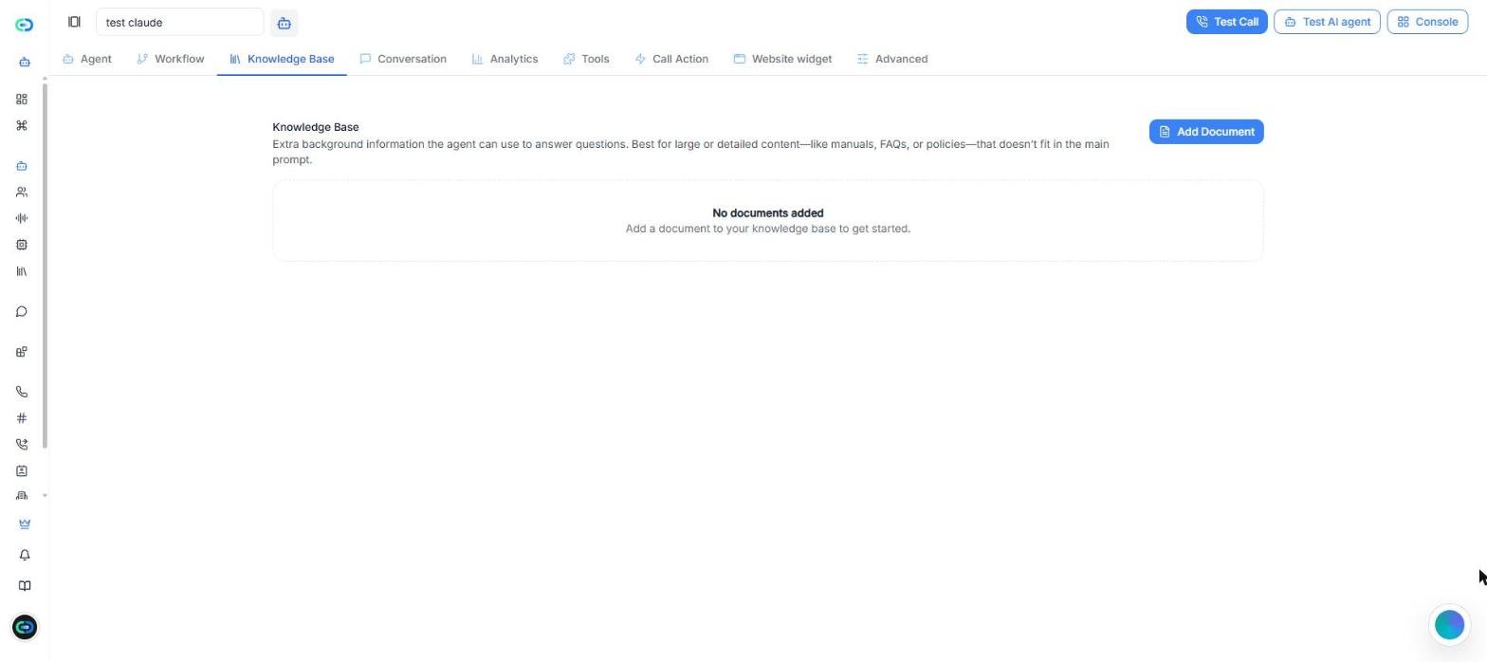This screenshot has width=1487, height=662.
Task: Click the robot icon directly below the logo
Action: pos(25,63)
